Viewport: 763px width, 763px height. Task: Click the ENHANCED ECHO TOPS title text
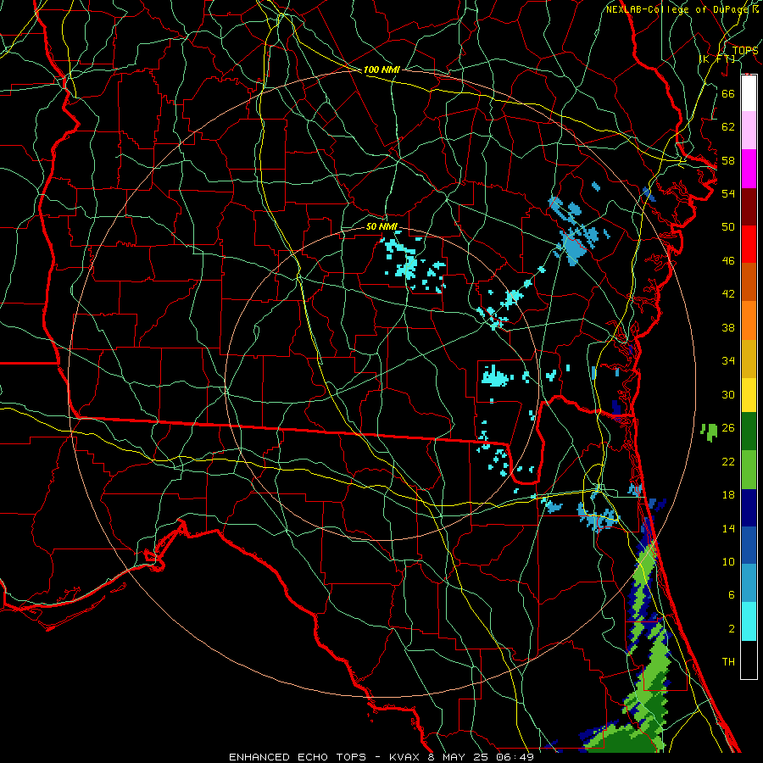(297, 757)
